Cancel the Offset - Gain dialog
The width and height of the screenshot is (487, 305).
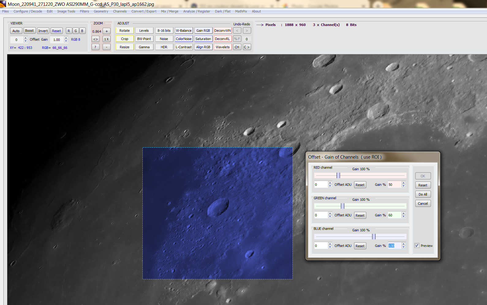click(x=423, y=204)
